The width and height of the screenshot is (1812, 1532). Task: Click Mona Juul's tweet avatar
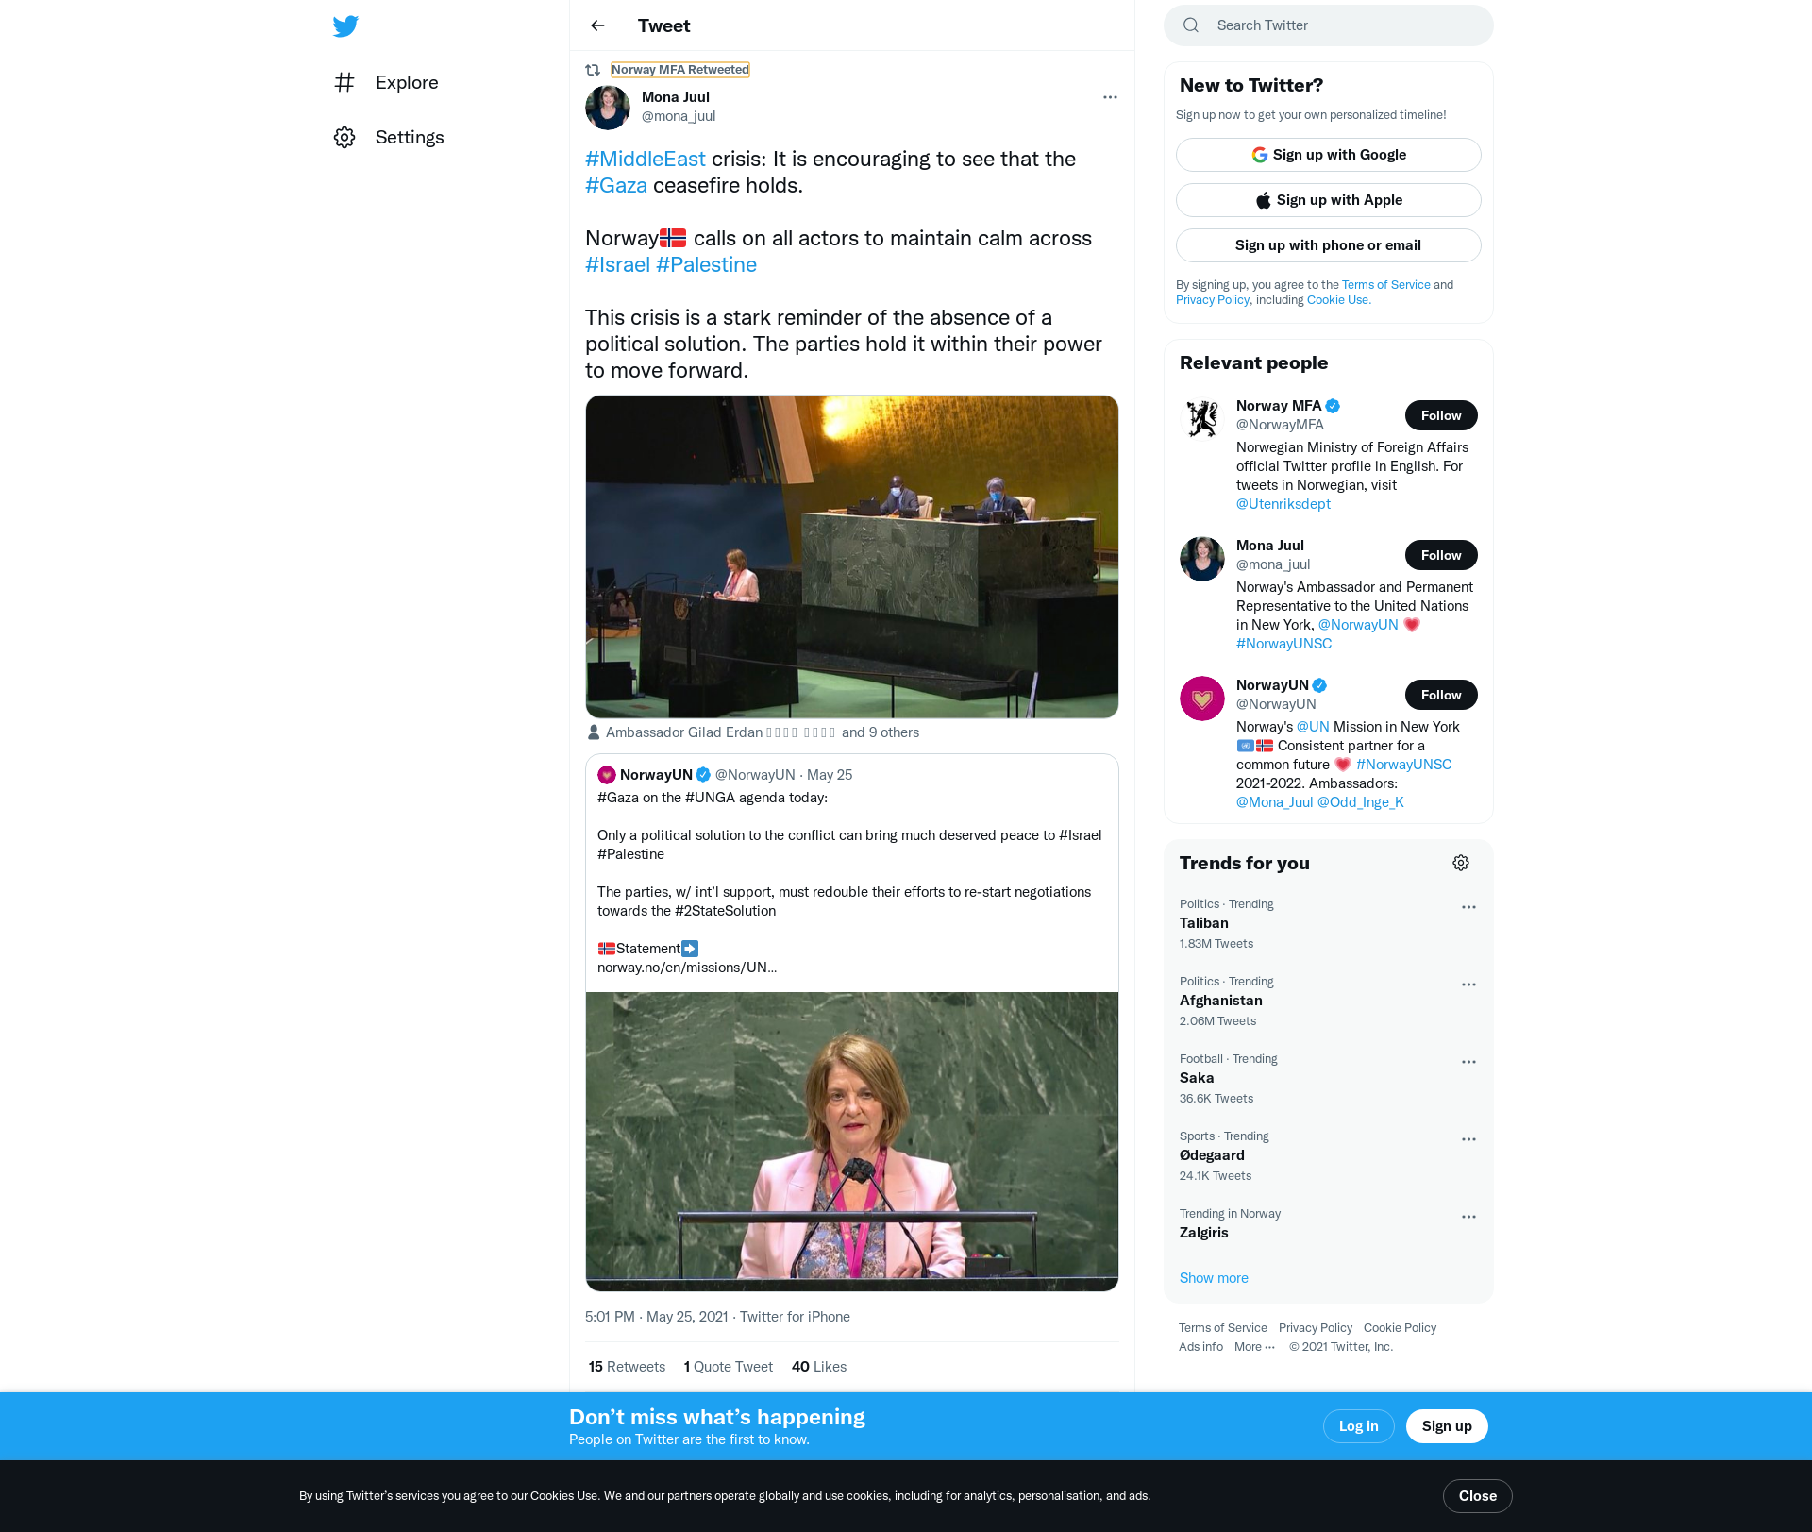tap(607, 108)
